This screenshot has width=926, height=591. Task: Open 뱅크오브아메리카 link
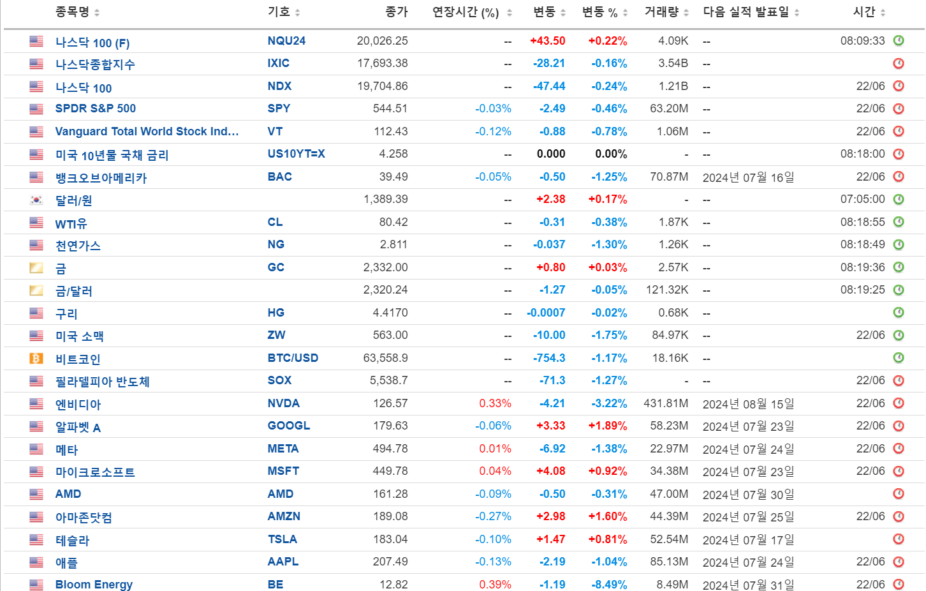point(101,178)
